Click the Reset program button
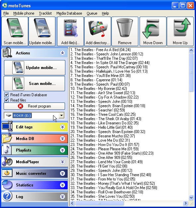The image size is (196, 208). 34,106
